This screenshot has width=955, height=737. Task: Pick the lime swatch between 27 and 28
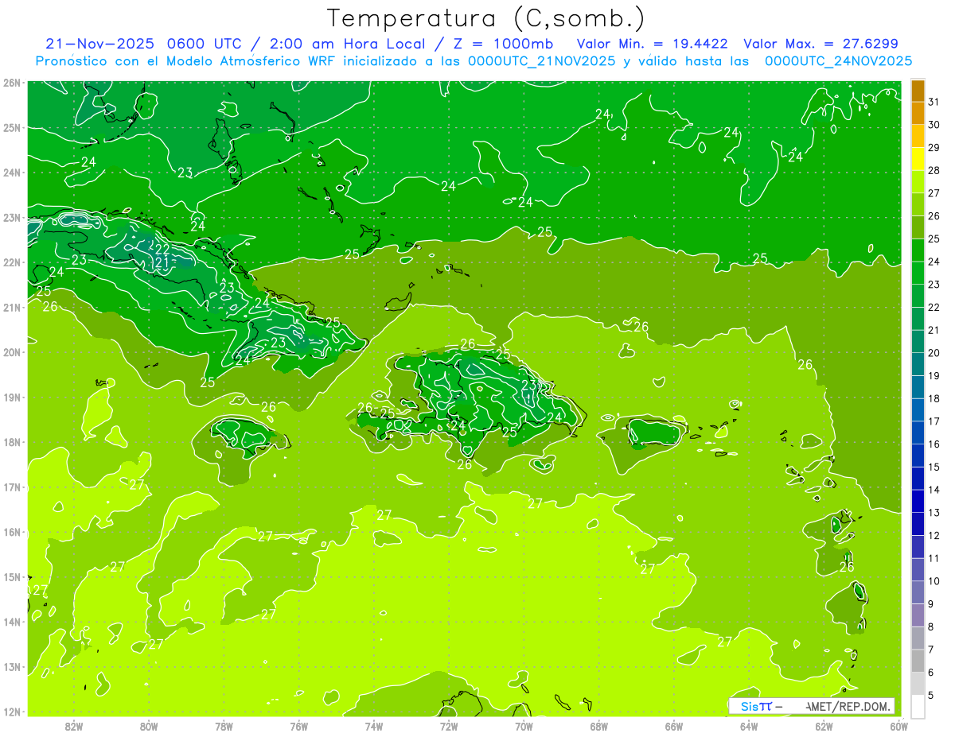point(918,182)
